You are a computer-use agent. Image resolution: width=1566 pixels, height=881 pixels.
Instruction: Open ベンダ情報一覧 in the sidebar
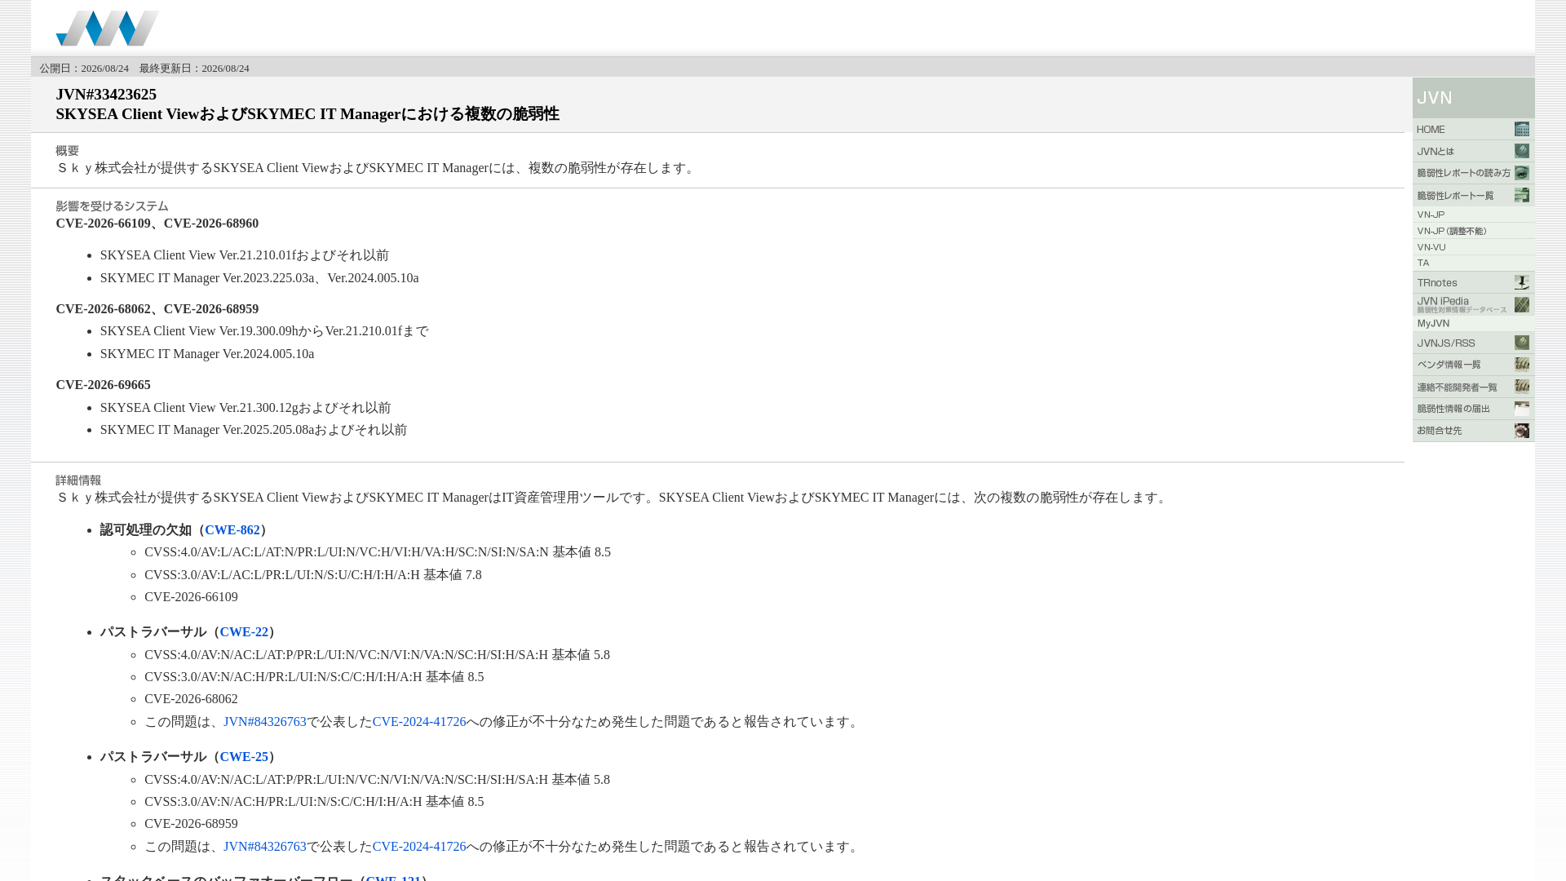(1473, 365)
